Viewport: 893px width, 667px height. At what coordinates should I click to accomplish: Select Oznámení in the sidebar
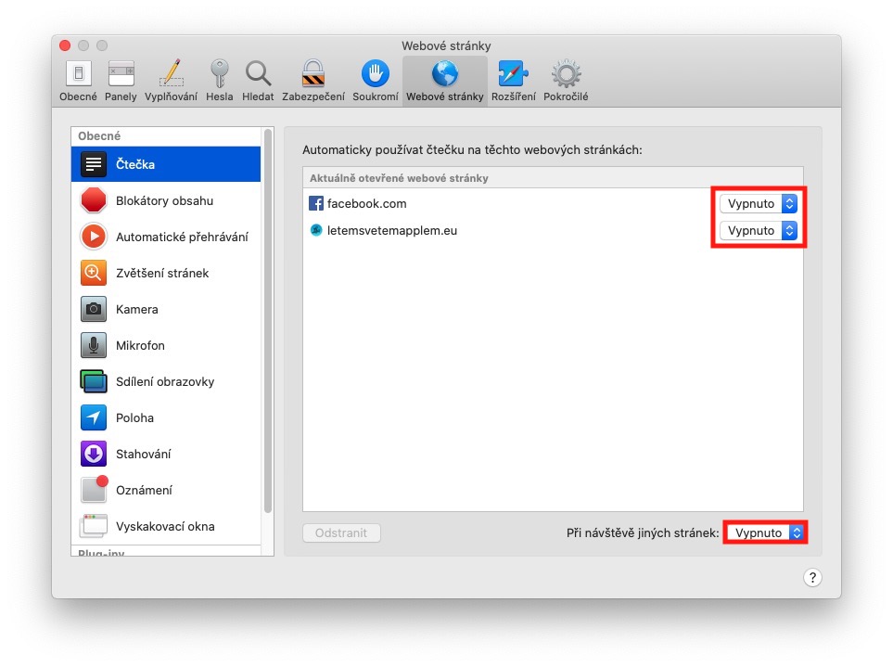tap(166, 490)
